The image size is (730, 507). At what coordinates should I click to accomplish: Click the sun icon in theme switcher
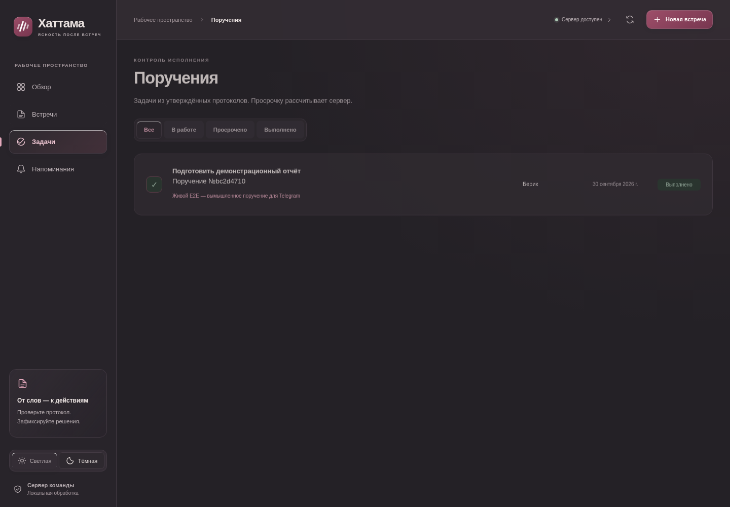pos(22,461)
